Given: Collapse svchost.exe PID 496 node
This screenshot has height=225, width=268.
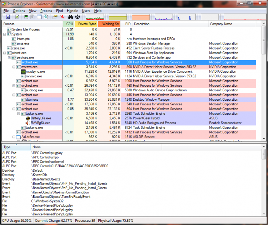Looking at the screenshot, I should coord(14,95).
